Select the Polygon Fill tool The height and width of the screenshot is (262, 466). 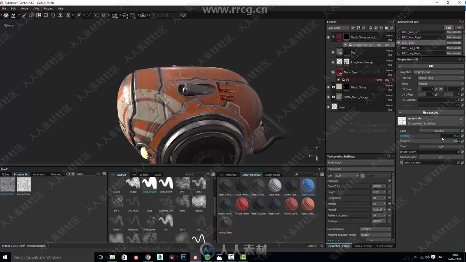(x=46, y=15)
